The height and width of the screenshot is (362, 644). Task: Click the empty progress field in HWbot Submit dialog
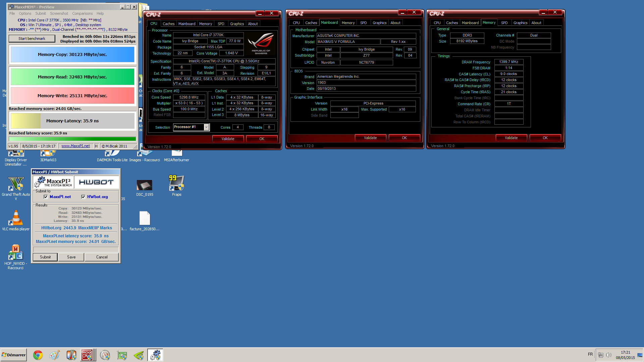(x=76, y=249)
